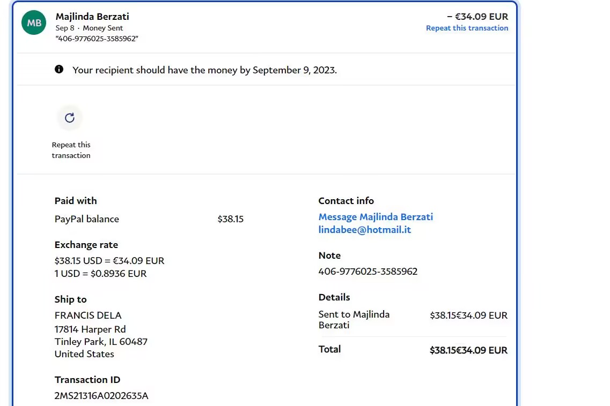The height and width of the screenshot is (406, 610).
Task: Click the transaction ID 2MS21316A0202635A
Action: click(x=101, y=396)
